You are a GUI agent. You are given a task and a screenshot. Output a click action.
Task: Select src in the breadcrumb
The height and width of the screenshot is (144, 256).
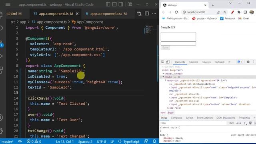pos(13,22)
